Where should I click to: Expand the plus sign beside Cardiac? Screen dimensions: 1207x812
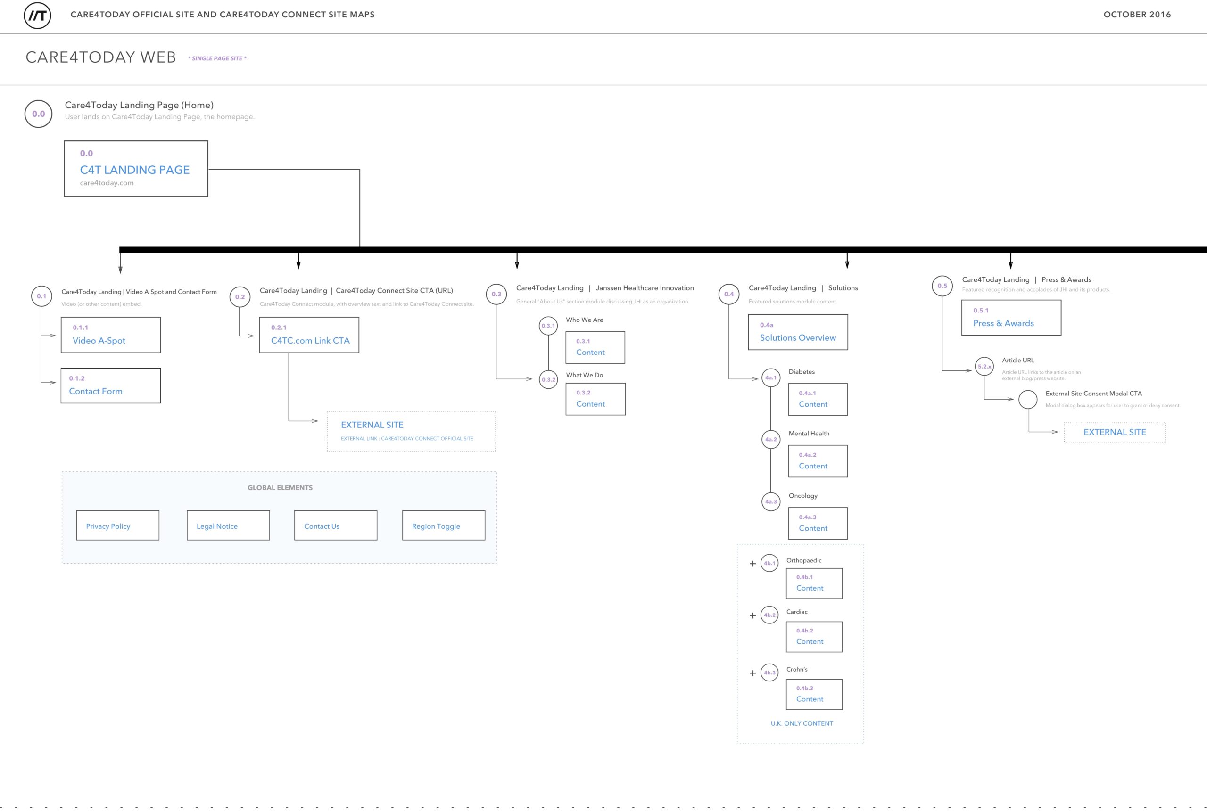tap(752, 616)
